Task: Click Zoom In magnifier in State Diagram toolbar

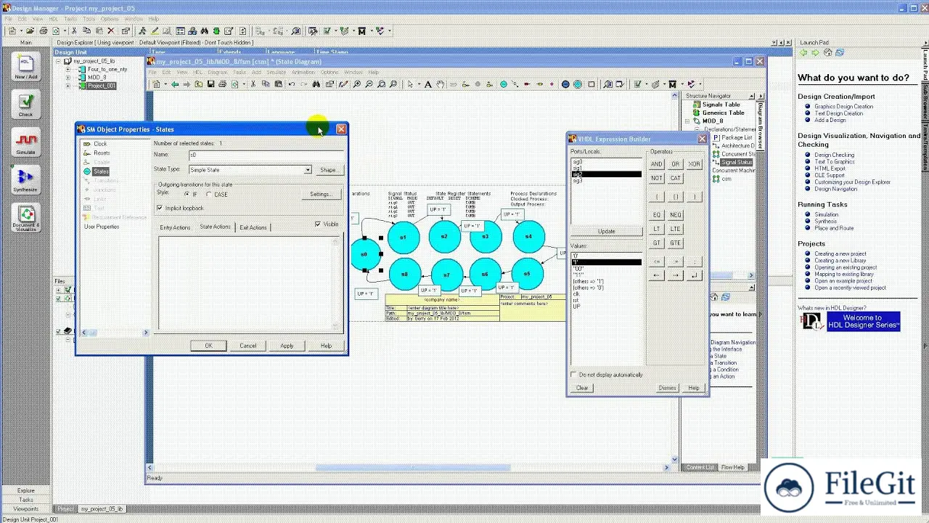Action: point(357,84)
